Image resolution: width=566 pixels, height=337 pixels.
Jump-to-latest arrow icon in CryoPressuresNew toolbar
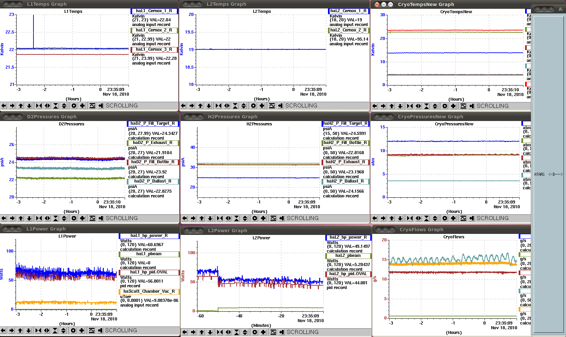coord(471,218)
